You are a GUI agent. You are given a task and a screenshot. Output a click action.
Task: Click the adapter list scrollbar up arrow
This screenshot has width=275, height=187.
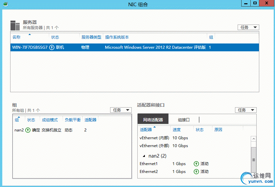(254, 139)
